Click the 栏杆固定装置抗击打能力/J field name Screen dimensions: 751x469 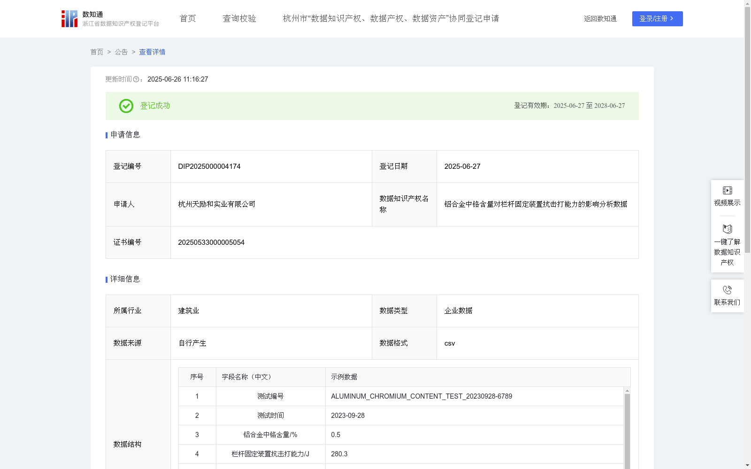coord(270,454)
